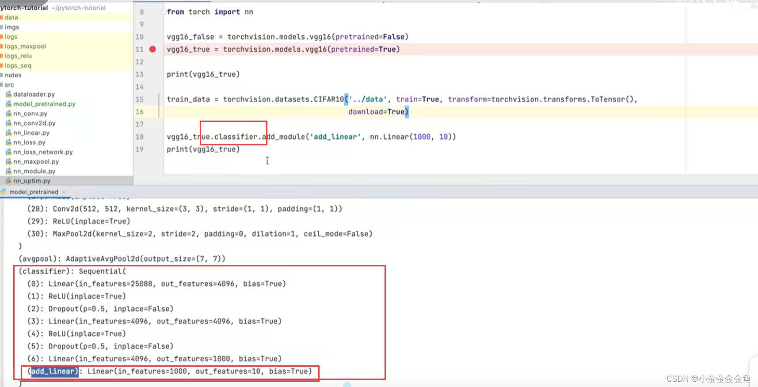Click the train_data CIFAR10 code line
The height and width of the screenshot is (387, 758).
402,99
